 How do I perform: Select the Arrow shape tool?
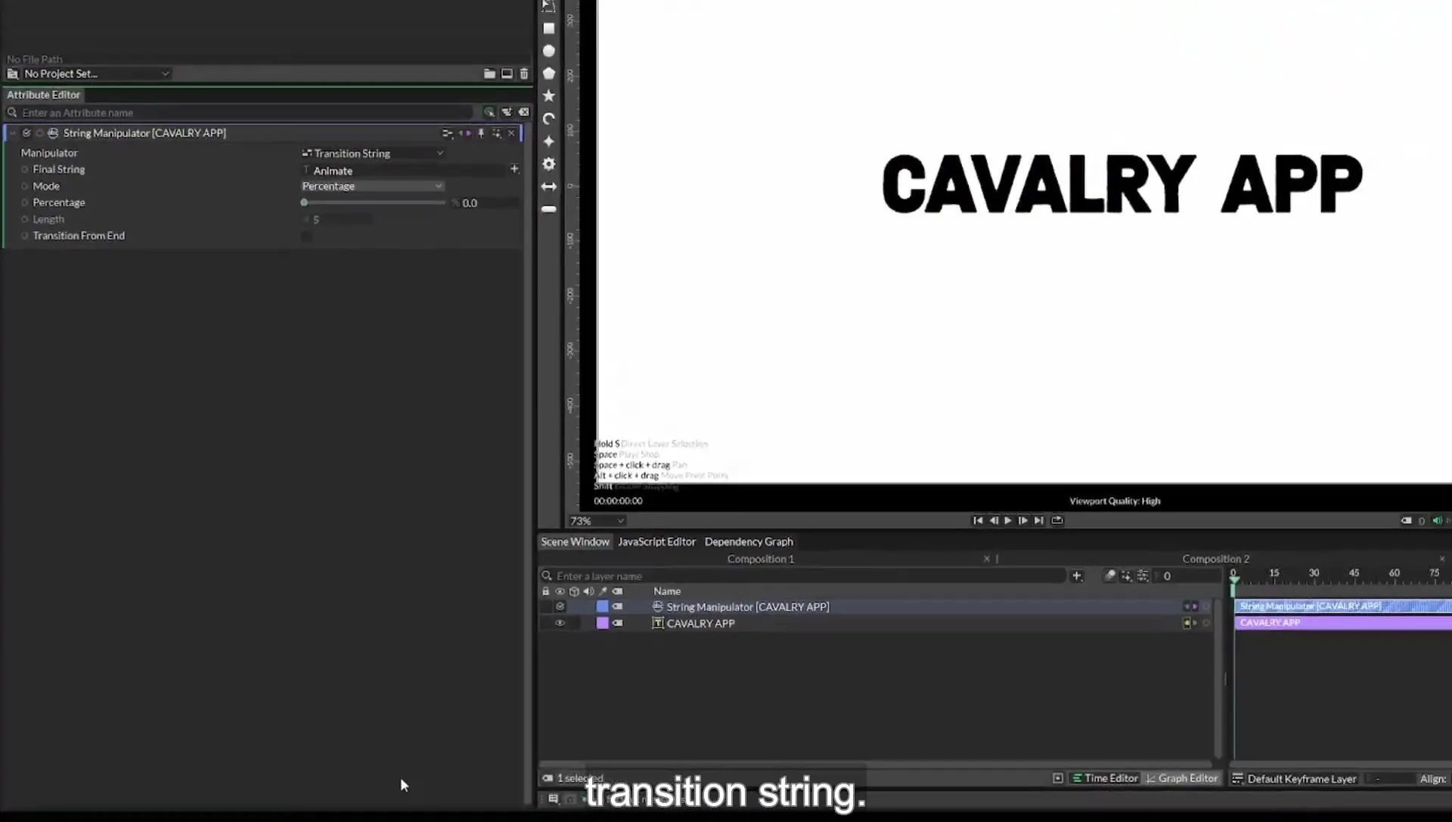tap(549, 187)
